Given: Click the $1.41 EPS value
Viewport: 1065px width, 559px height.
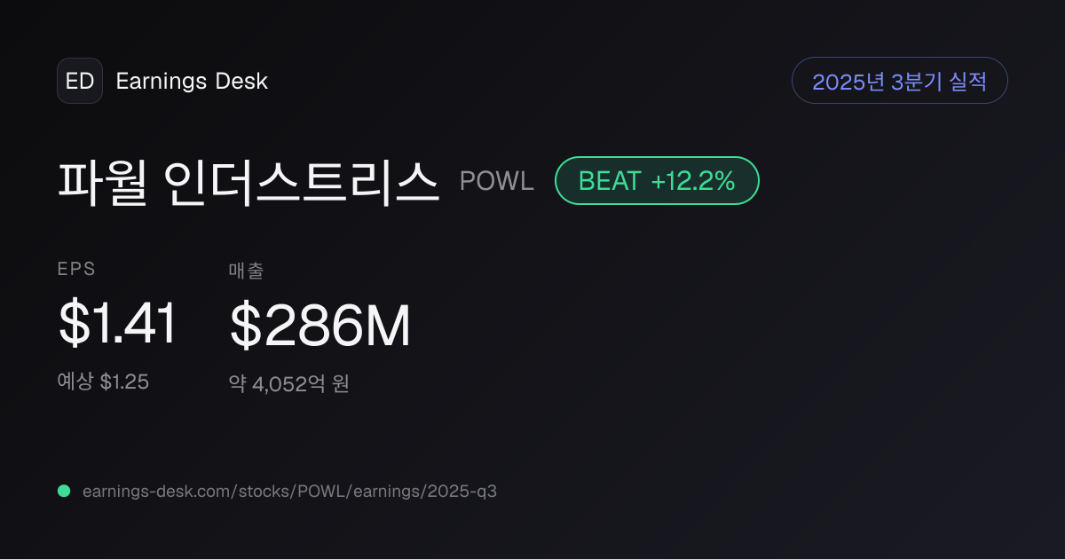Looking at the screenshot, I should point(118,324).
